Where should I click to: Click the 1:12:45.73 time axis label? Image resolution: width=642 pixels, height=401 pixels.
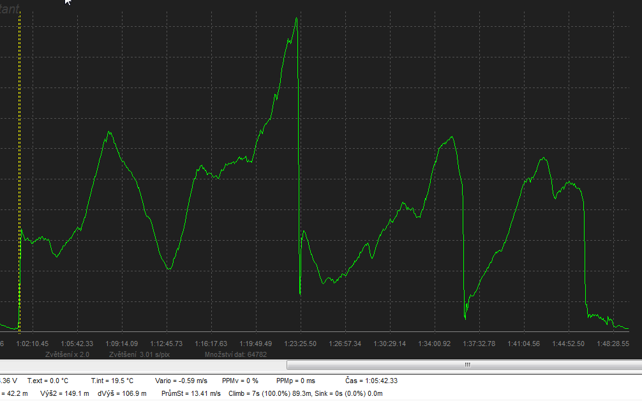tap(166, 344)
